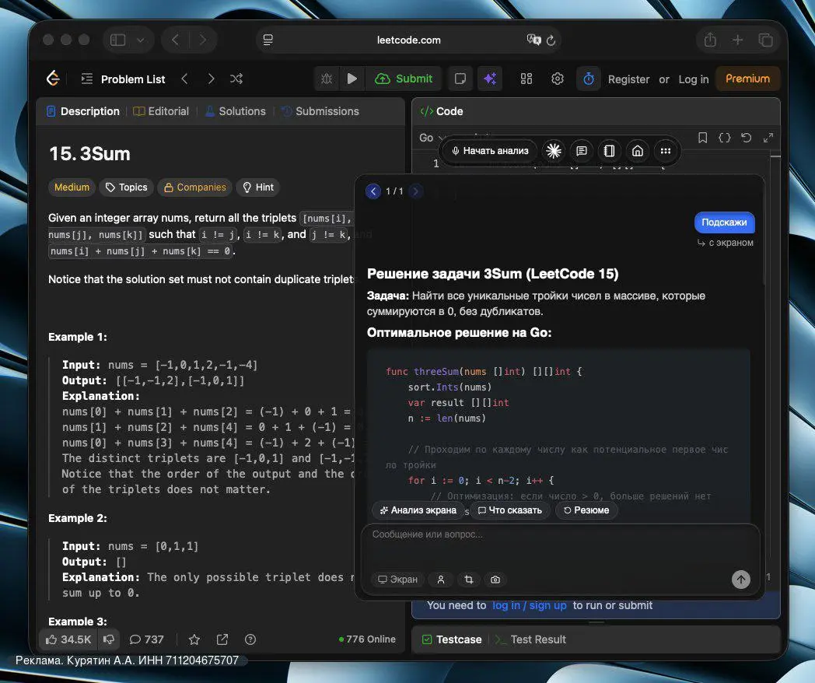
Task: Click the Log in link
Action: point(694,79)
